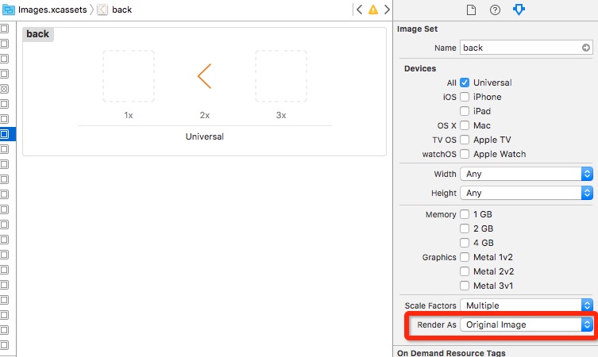Screen dimensions: 598x357
Task: Click the yellow warning issue icon
Action: pyautogui.click(x=373, y=10)
